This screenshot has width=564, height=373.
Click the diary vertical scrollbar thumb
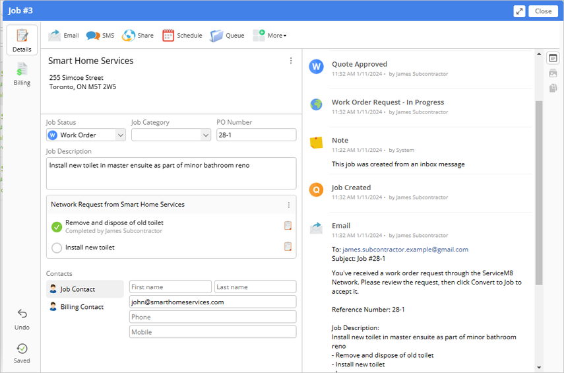(x=539, y=193)
